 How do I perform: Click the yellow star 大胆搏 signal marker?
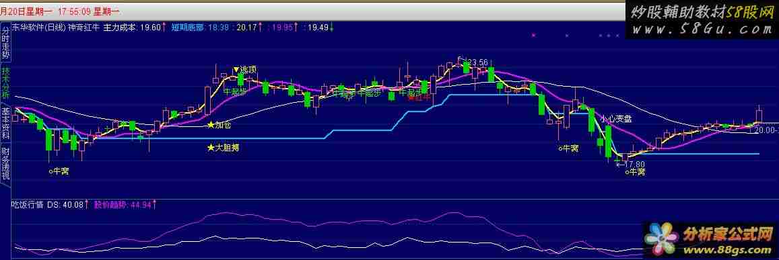[224, 147]
